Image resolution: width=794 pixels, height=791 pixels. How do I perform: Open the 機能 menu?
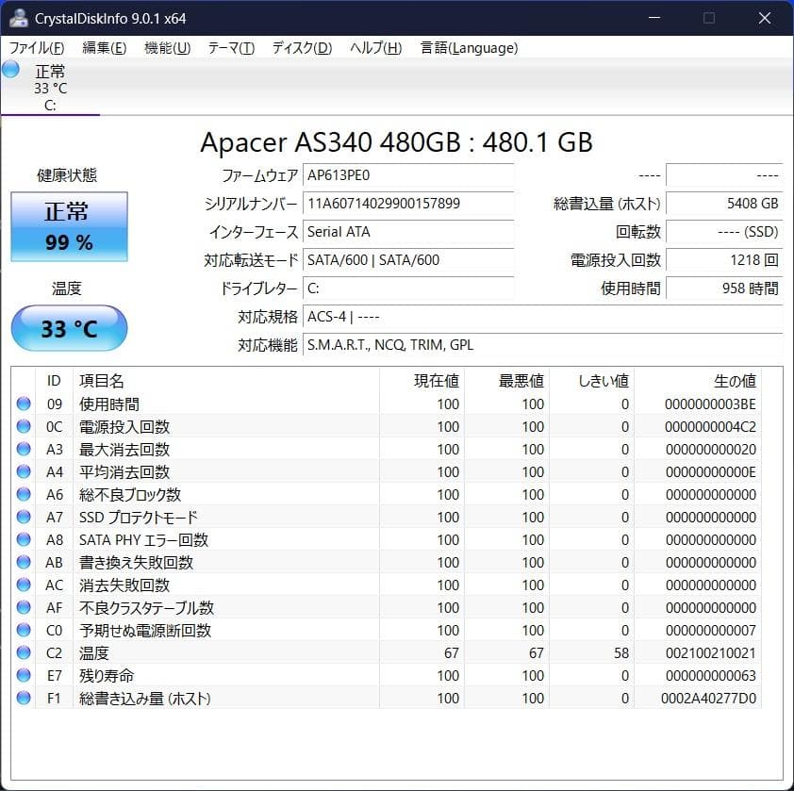[167, 48]
